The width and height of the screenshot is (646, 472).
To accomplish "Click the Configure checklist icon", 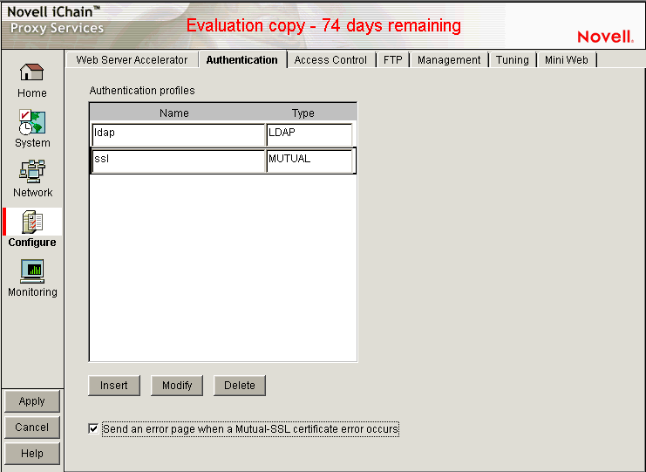I will pos(32,222).
